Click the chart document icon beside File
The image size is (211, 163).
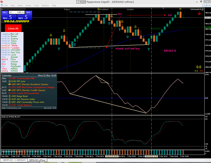(x=2, y=5)
